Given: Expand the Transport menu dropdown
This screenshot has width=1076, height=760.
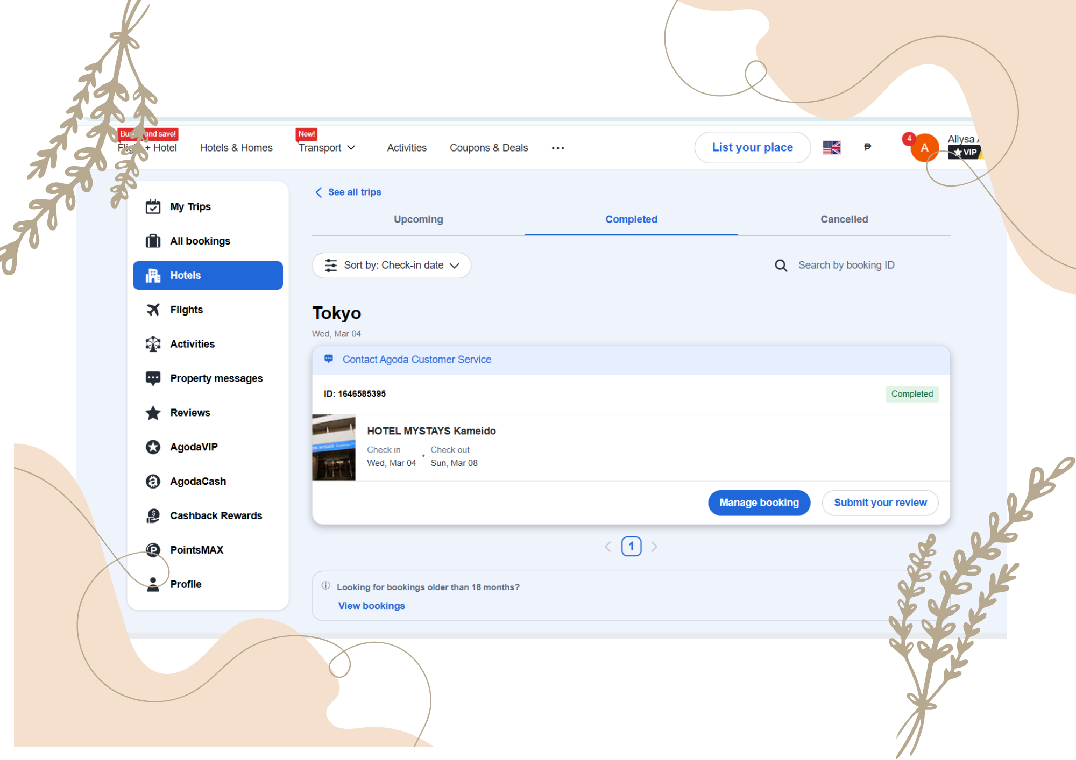Looking at the screenshot, I should coord(327,148).
